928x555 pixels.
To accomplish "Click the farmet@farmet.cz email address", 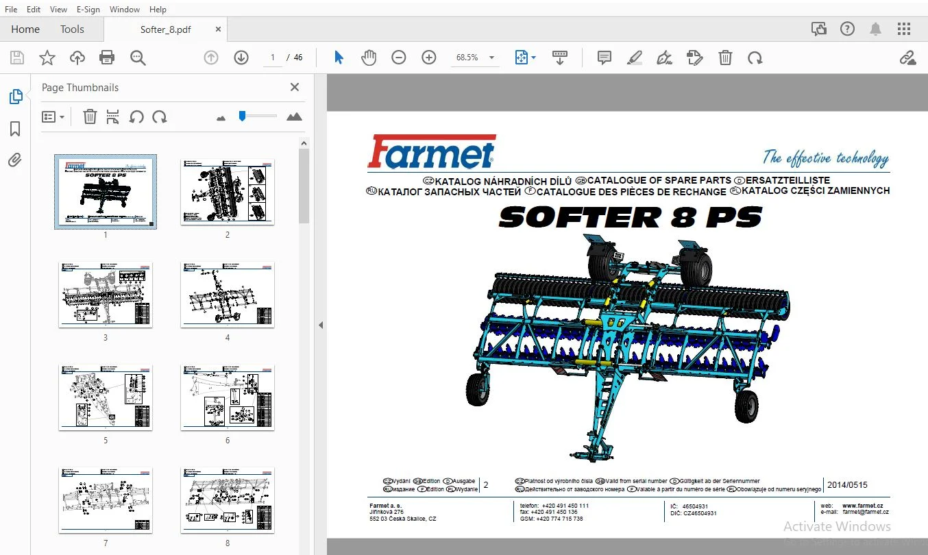I will point(866,512).
